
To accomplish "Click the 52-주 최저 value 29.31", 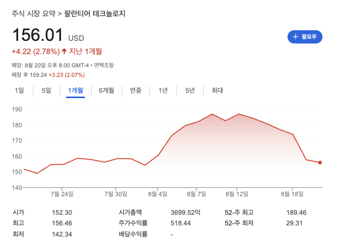I will tap(294, 223).
